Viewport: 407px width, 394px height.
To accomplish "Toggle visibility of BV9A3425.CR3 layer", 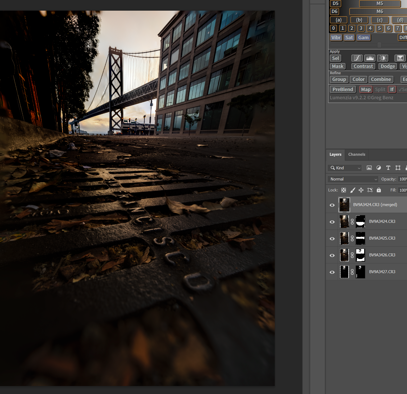I will 332,239.
